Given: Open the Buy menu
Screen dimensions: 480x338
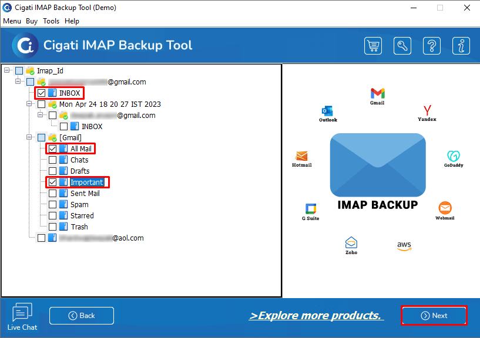Looking at the screenshot, I should 32,21.
